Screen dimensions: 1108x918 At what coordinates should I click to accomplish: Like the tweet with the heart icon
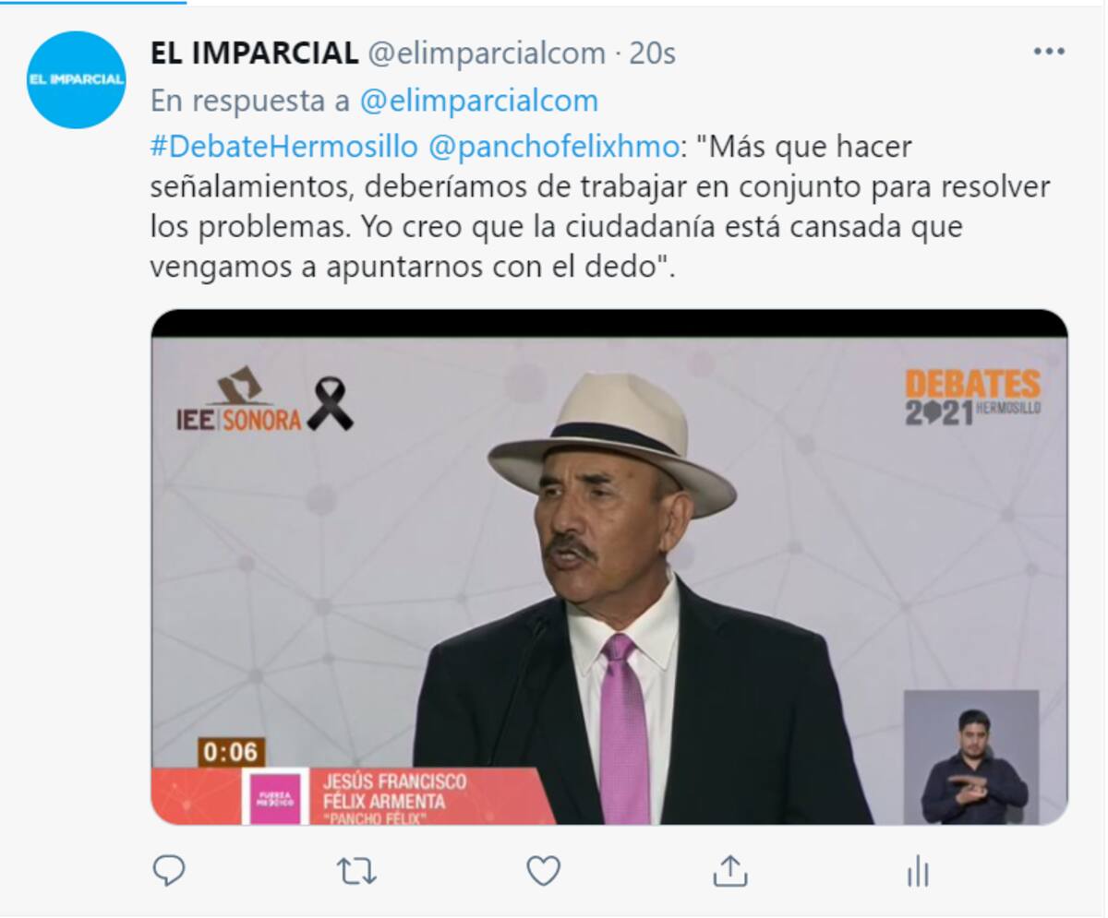click(x=543, y=870)
